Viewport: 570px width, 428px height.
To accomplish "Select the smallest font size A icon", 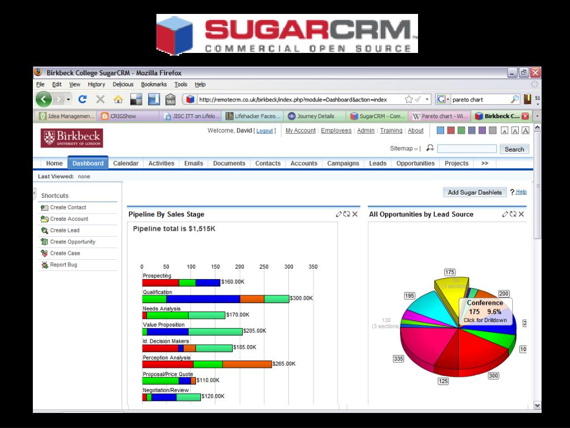I will coord(504,130).
